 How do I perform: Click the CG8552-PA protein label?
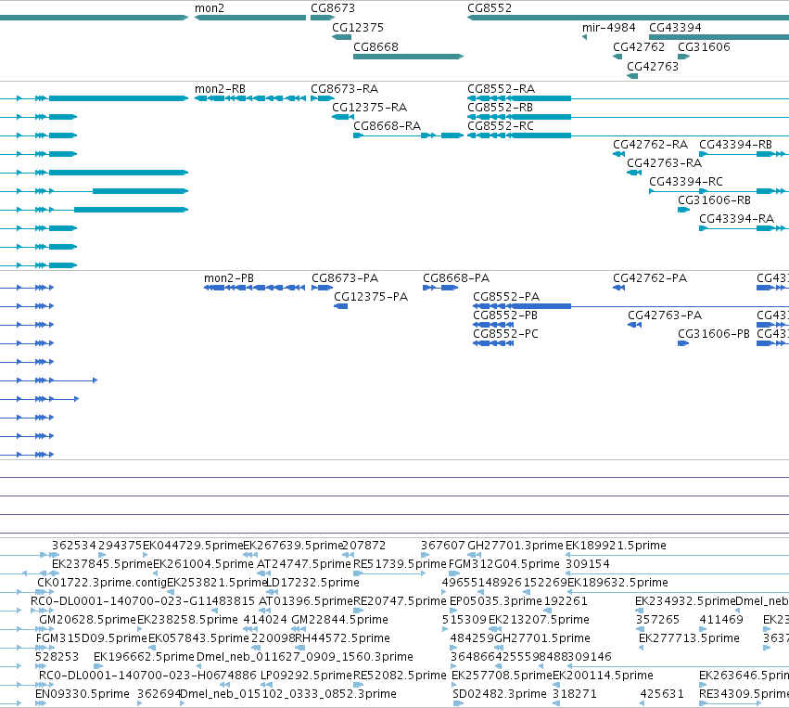pos(506,297)
